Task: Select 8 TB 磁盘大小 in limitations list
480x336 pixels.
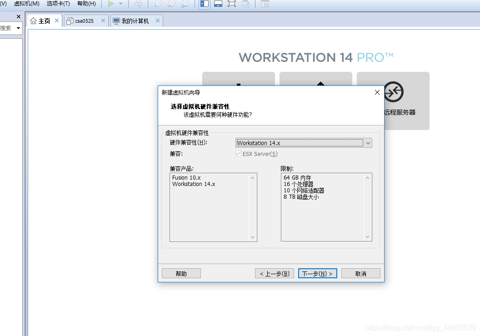Action: pyautogui.click(x=301, y=197)
